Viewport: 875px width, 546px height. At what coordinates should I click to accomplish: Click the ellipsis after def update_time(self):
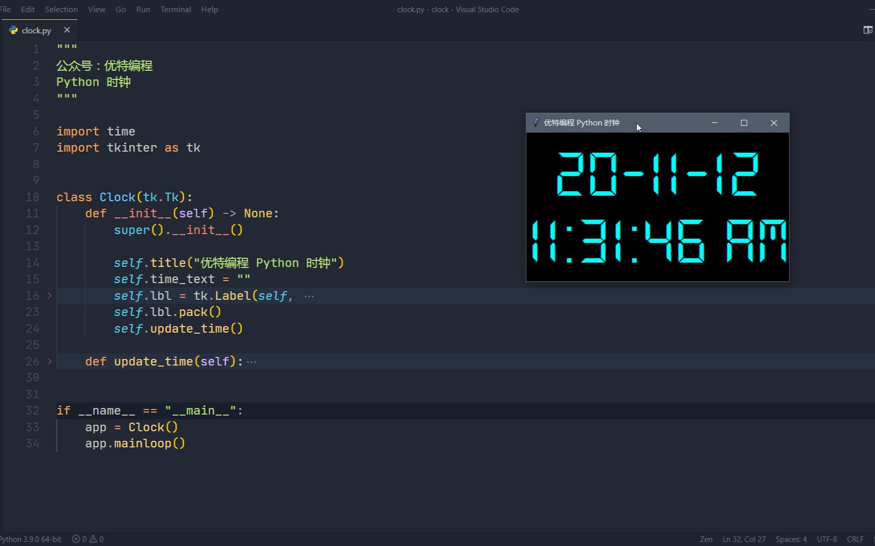252,362
